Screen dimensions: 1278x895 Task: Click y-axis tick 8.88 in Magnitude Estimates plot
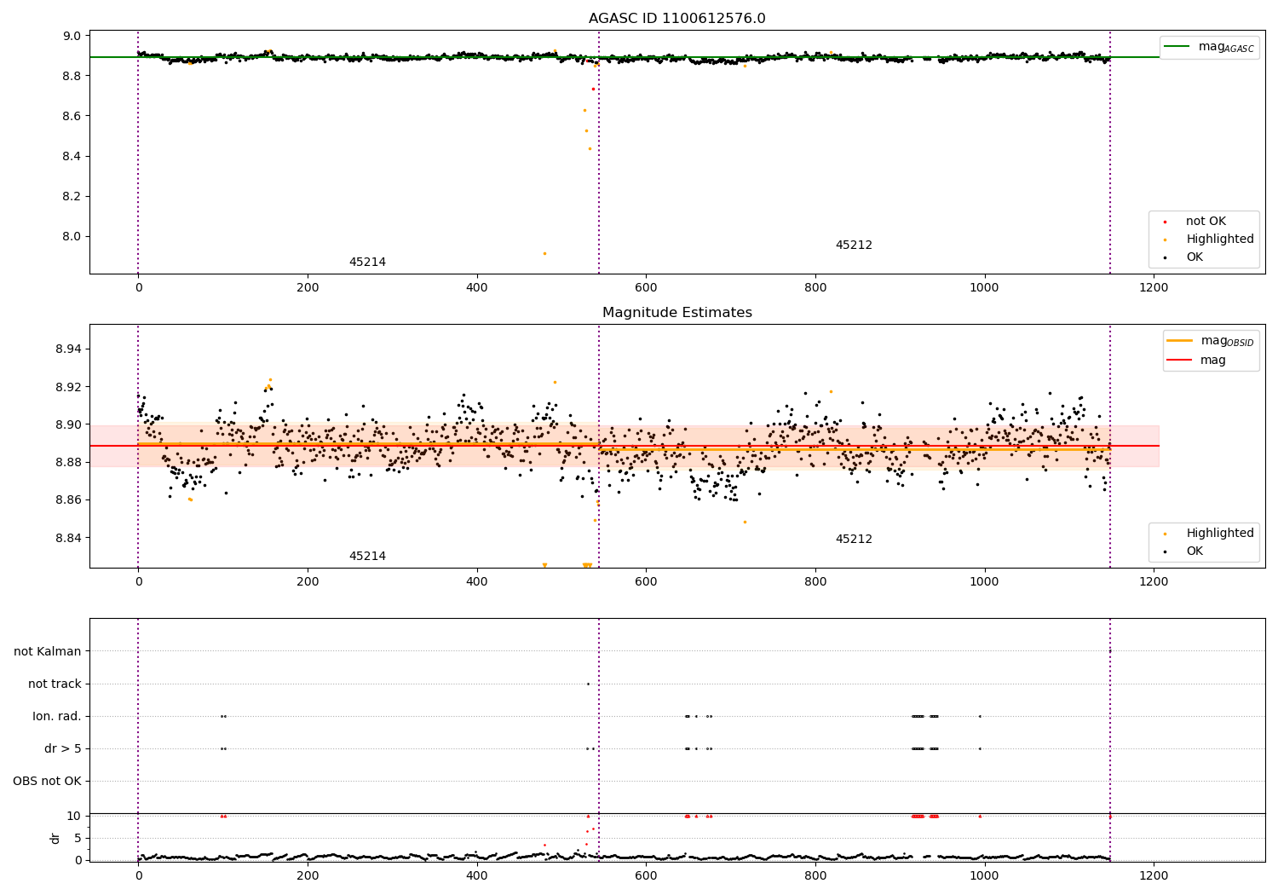click(x=68, y=462)
